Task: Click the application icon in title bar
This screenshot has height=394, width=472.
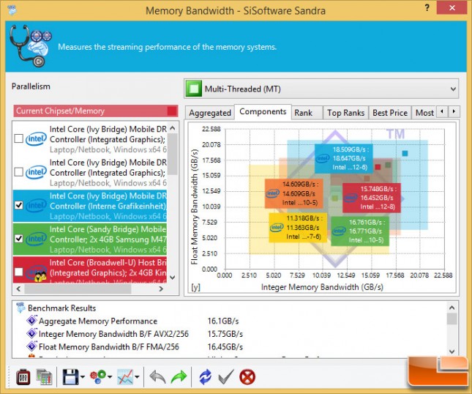Action: [x=12, y=10]
